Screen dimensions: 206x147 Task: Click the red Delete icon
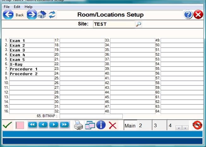pyautogui.click(x=197, y=125)
